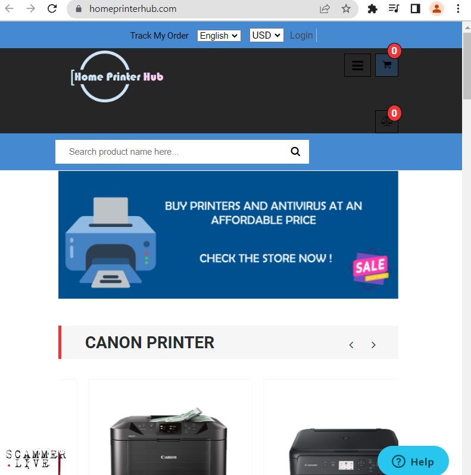Click the search magnifier icon
This screenshot has height=475, width=471.
(x=295, y=151)
